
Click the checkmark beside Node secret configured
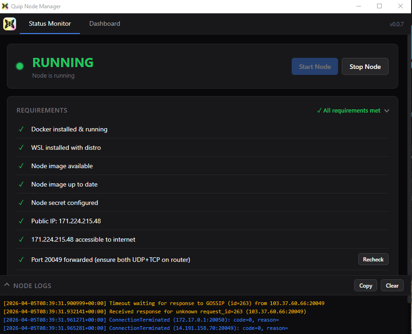(21, 203)
